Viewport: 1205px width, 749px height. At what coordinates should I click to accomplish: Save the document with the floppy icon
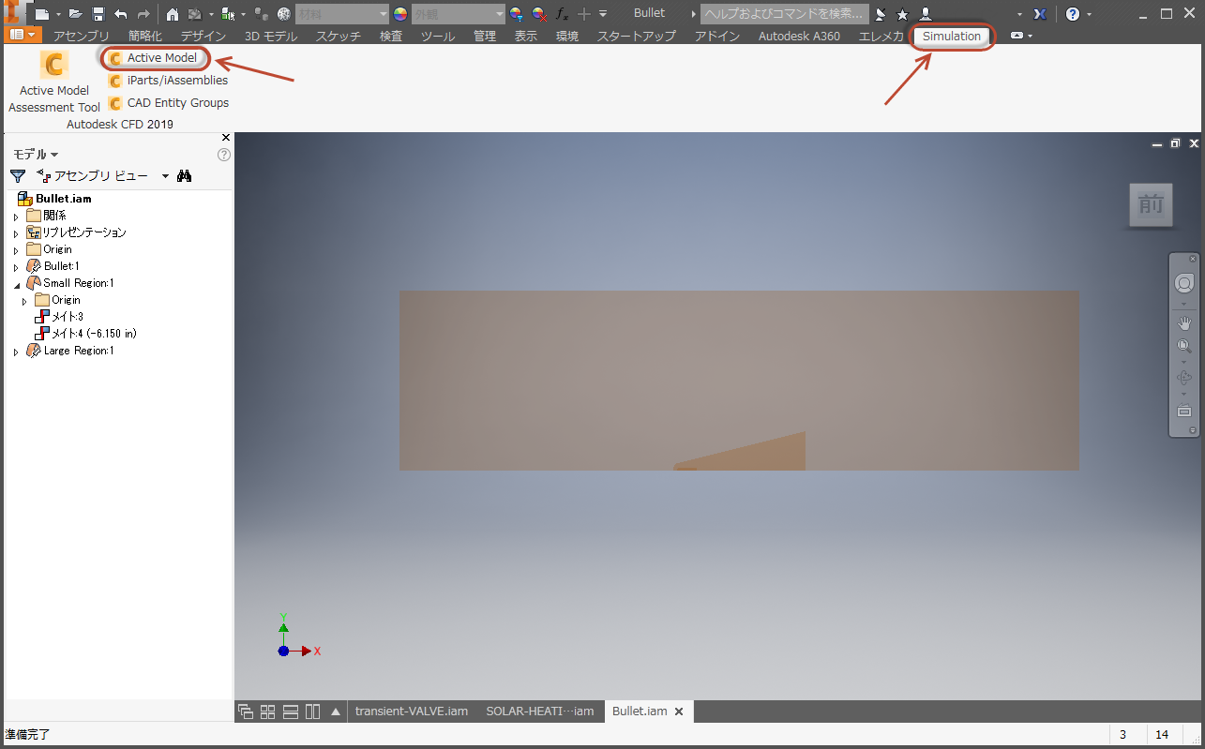pos(98,14)
